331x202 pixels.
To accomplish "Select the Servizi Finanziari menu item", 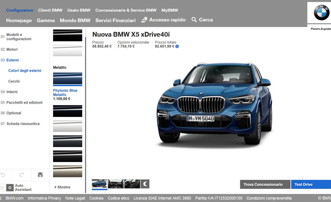I will pyautogui.click(x=115, y=20).
